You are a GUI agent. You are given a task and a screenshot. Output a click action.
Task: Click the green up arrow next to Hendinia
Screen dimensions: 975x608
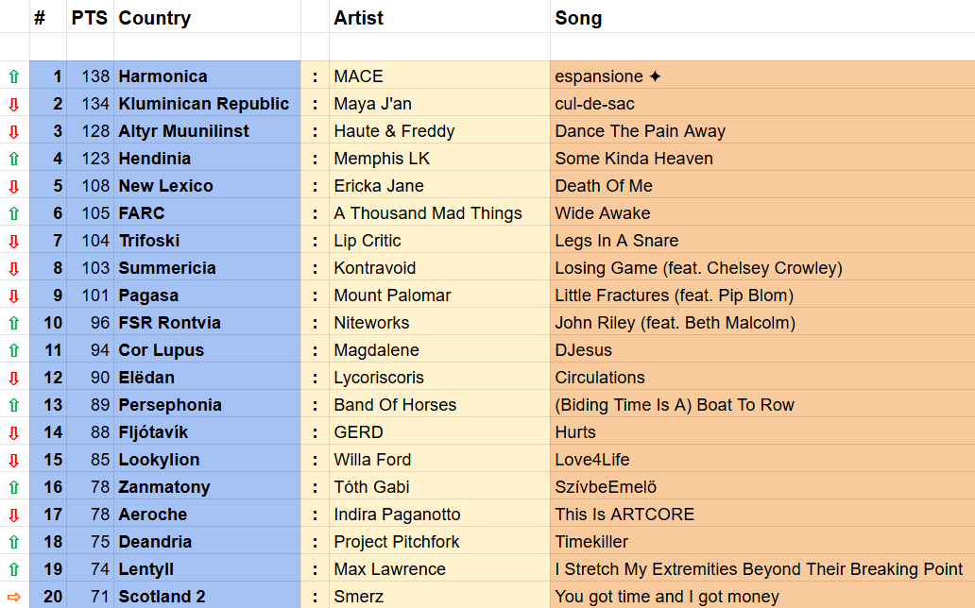13,159
